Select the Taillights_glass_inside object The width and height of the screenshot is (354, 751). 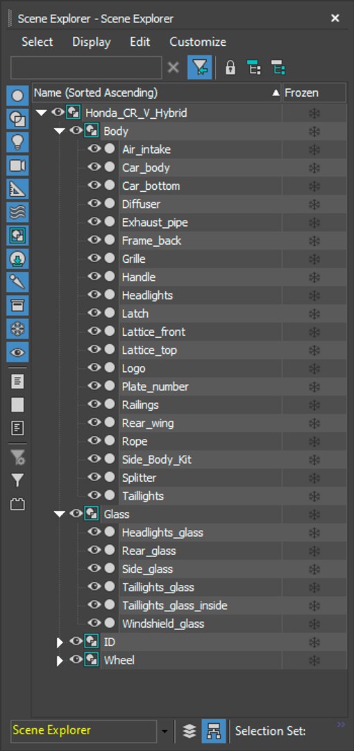tap(175, 606)
